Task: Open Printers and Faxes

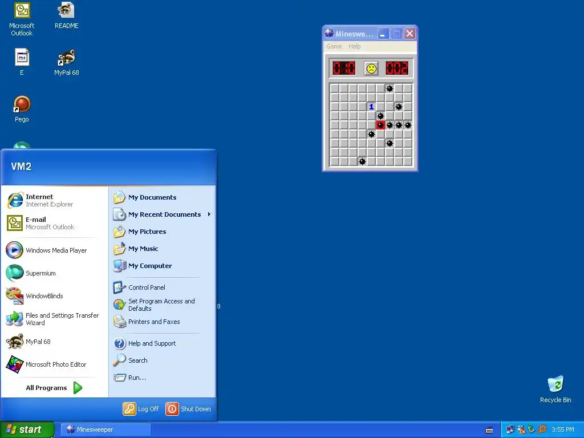Action: pos(163,322)
